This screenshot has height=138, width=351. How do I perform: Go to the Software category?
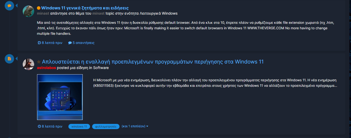tap(101, 68)
